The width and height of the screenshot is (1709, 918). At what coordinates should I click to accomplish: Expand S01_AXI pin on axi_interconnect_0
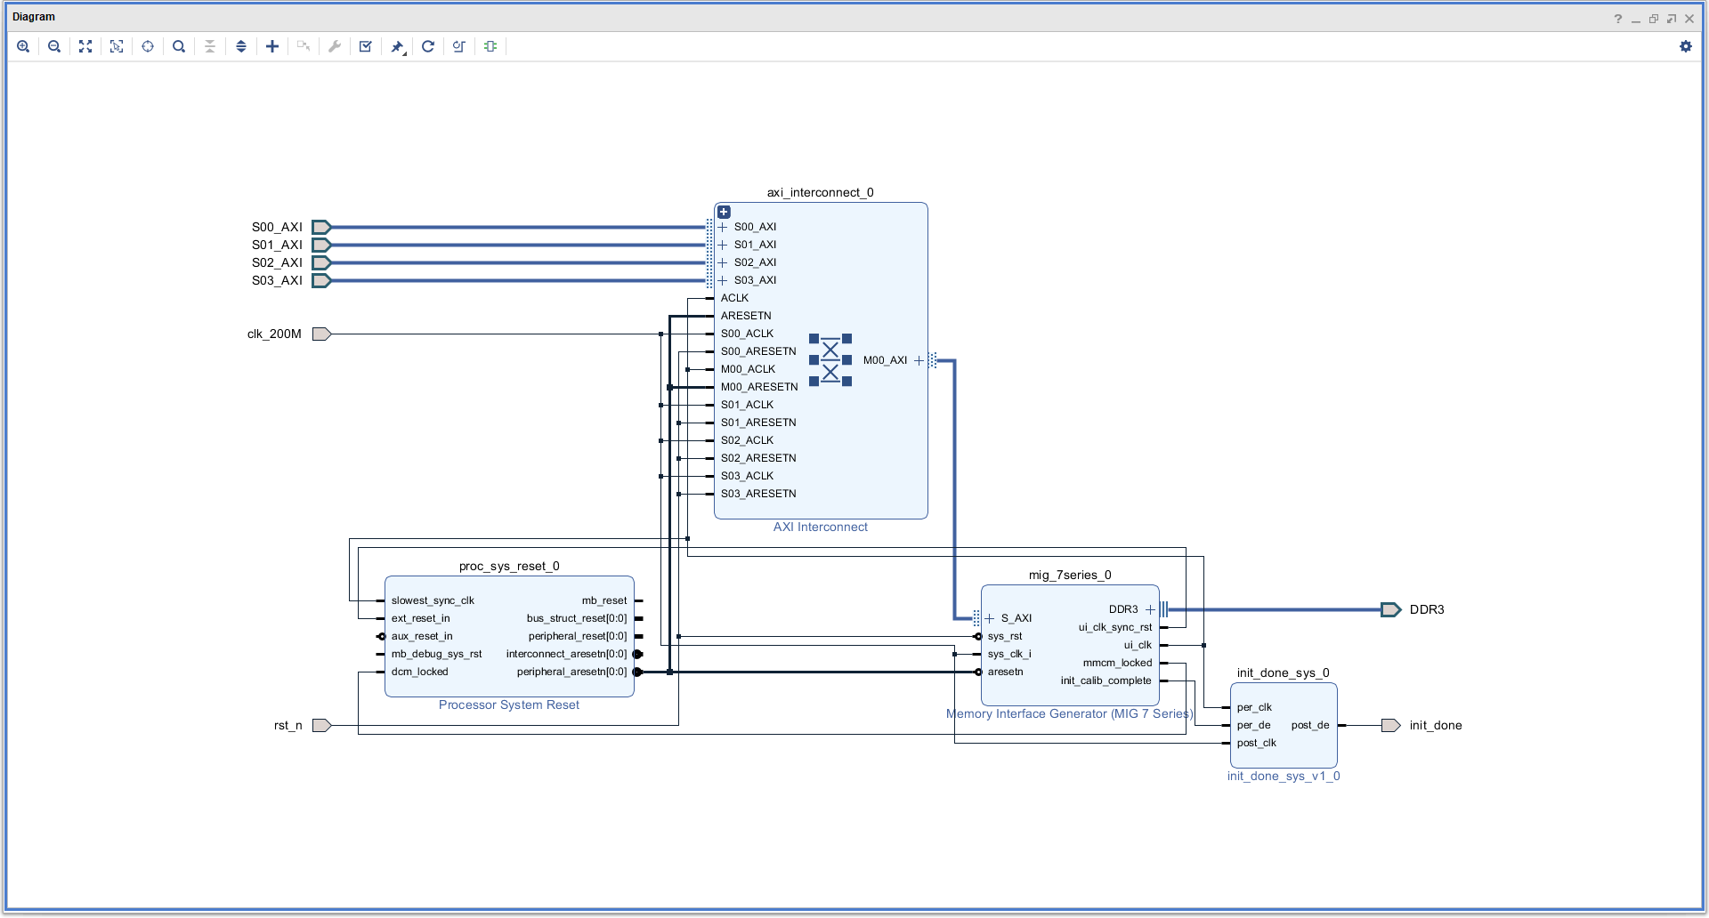pos(723,245)
